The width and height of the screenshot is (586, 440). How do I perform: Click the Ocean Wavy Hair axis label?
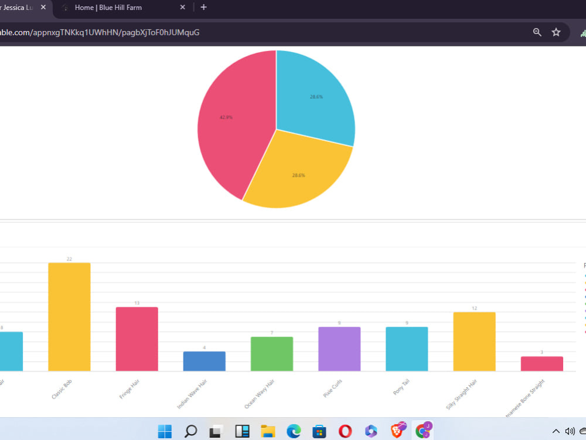click(260, 394)
